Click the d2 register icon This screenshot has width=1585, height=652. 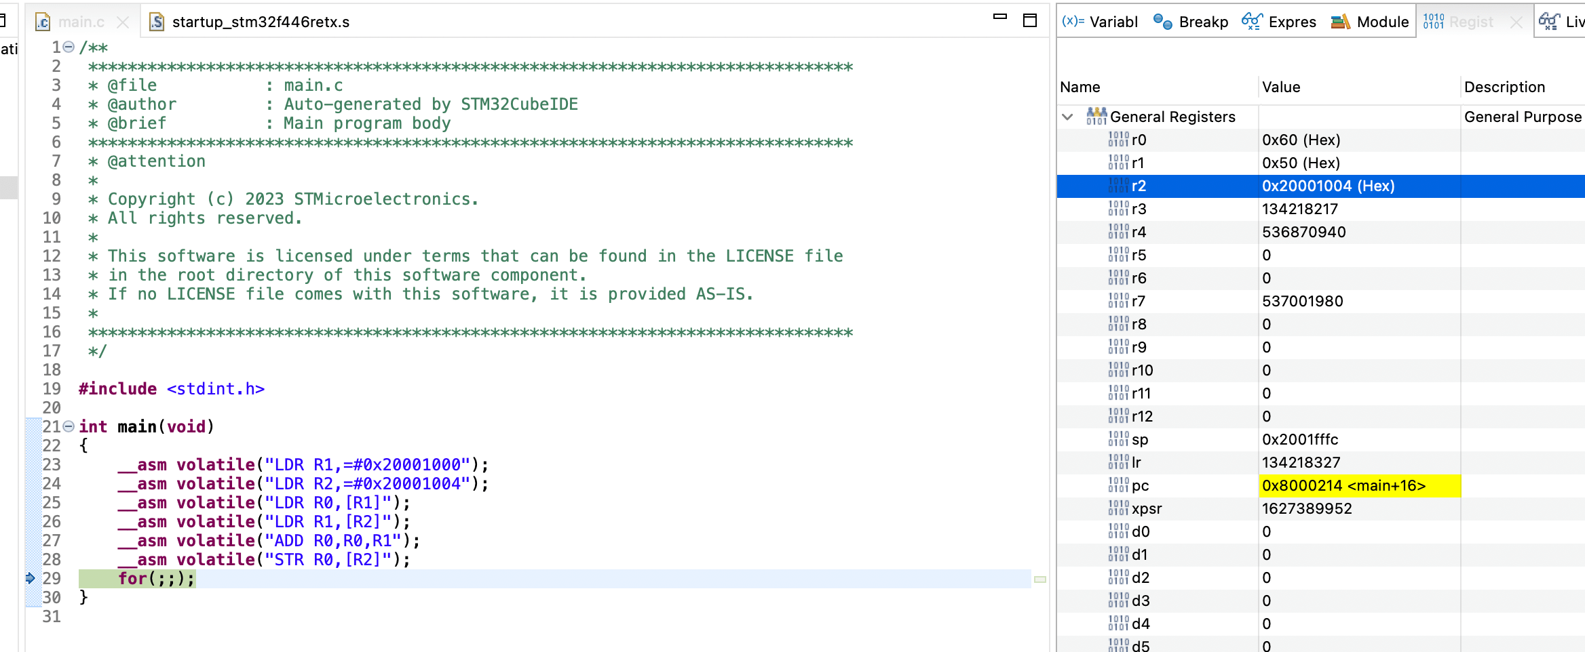pos(1119,577)
